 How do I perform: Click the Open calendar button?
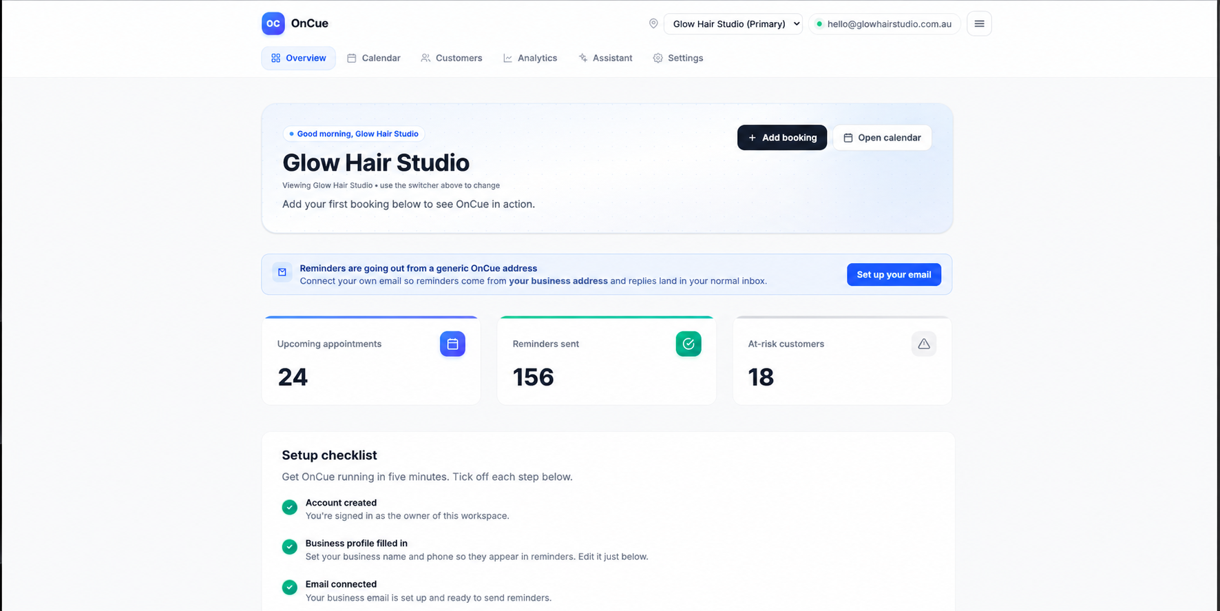click(x=883, y=138)
